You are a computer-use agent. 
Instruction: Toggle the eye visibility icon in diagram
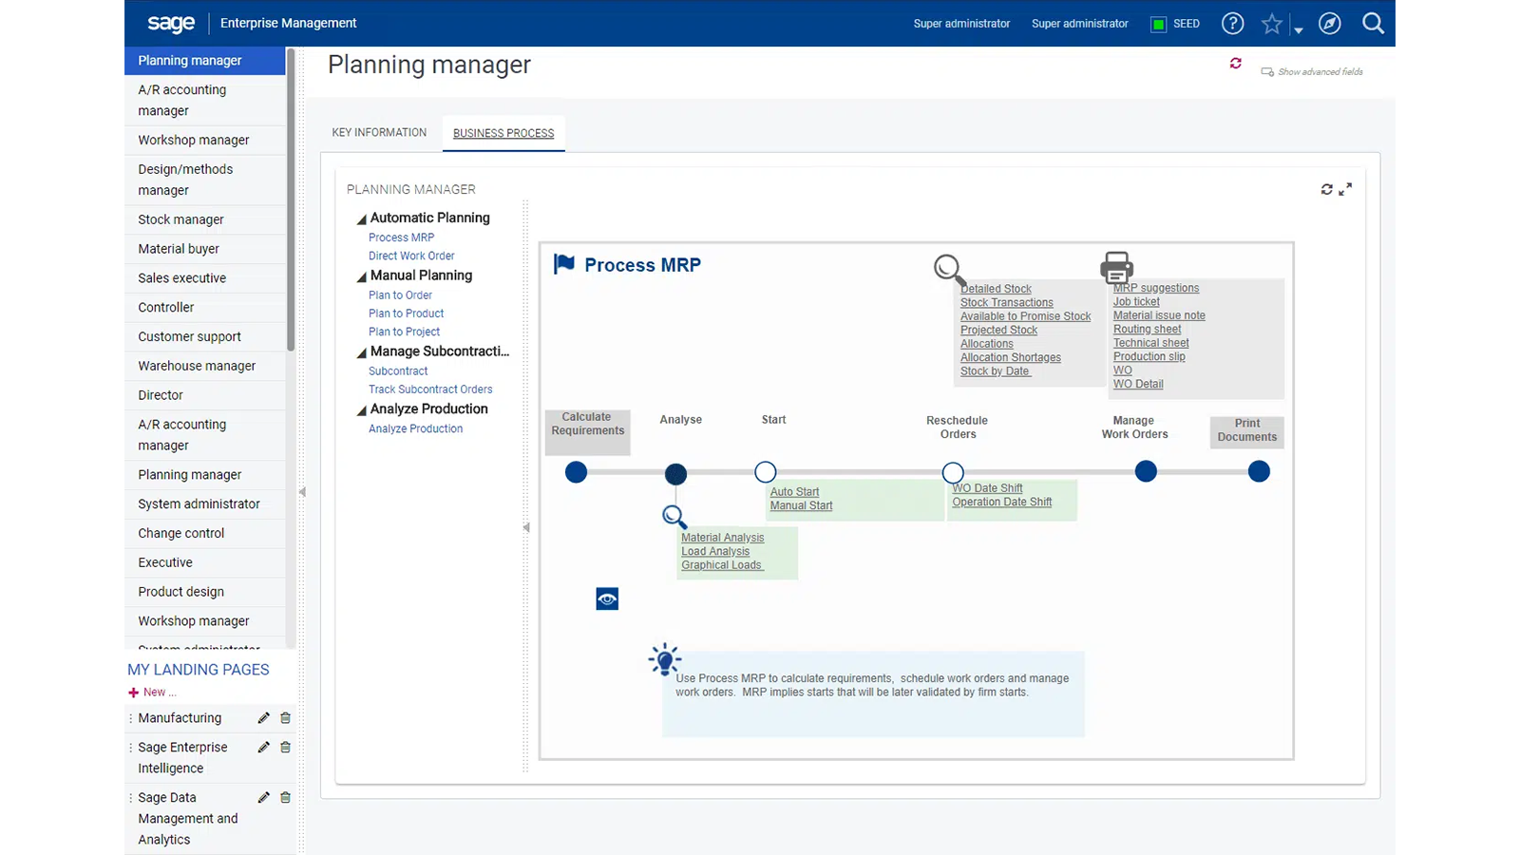[x=607, y=599]
